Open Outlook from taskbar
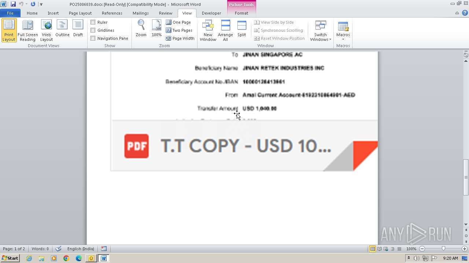469x263 pixels. 91,258
